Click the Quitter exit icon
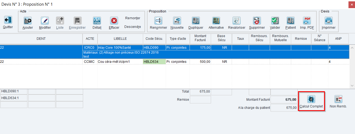The height and width of the screenshot is (134, 355). pos(8,20)
